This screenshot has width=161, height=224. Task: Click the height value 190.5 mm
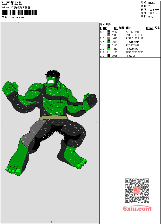point(154,10)
